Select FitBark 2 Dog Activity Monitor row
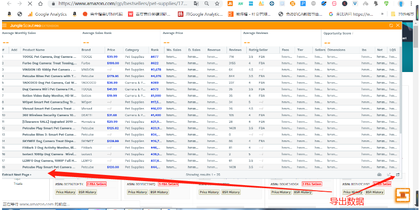420x210 pixels. coord(201,148)
